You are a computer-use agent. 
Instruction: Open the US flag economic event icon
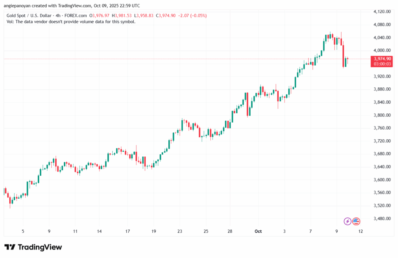(x=356, y=221)
